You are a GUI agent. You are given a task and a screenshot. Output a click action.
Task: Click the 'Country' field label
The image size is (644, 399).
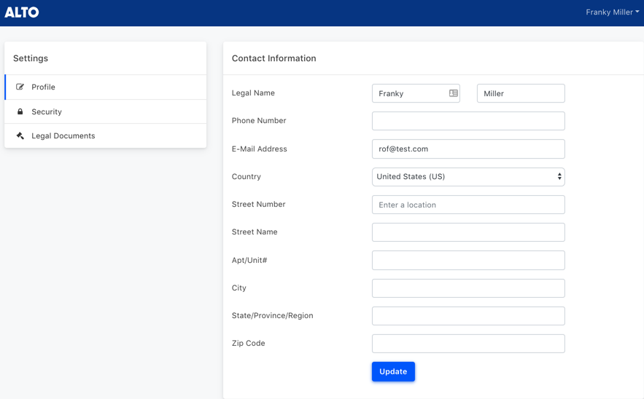click(246, 177)
